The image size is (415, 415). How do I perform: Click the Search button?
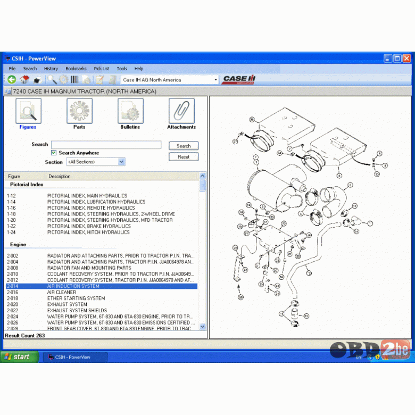coord(184,146)
